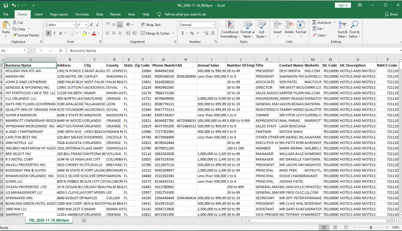
Task: Switch to the Data tab
Action: (x=99, y=14)
